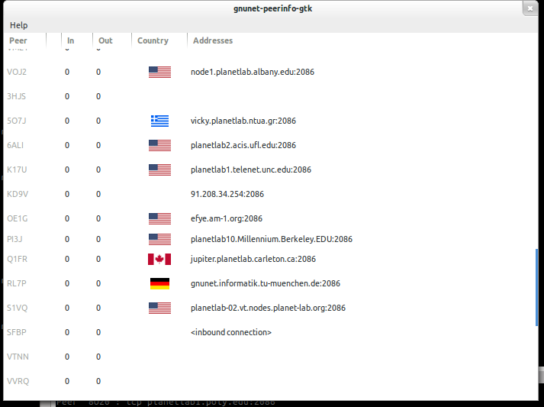This screenshot has width=544, height=407.
Task: Sort by the Country column header
Action: pos(153,40)
